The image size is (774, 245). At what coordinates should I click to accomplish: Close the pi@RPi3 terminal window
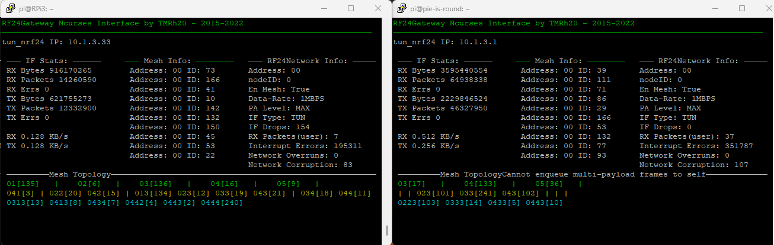point(378,8)
